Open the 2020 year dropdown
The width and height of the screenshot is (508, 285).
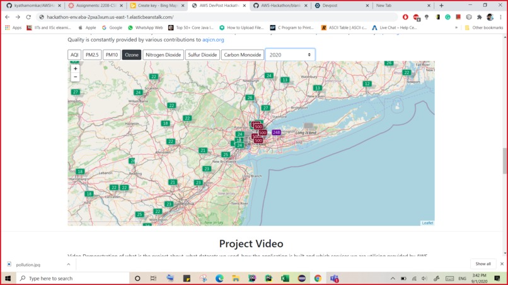[290, 55]
